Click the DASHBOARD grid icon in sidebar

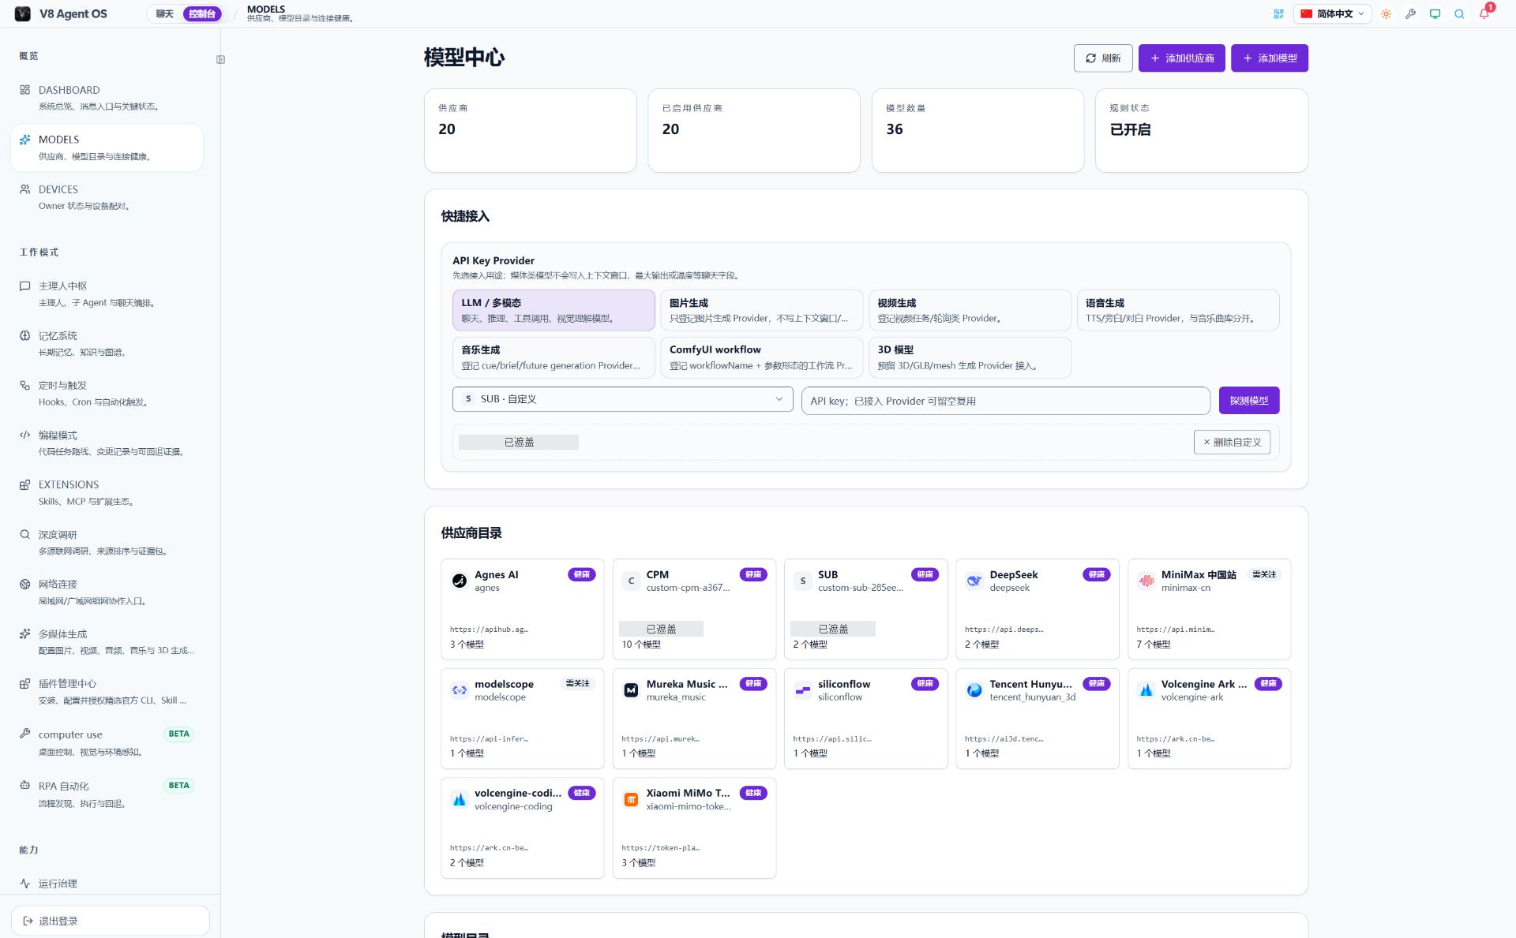(25, 90)
